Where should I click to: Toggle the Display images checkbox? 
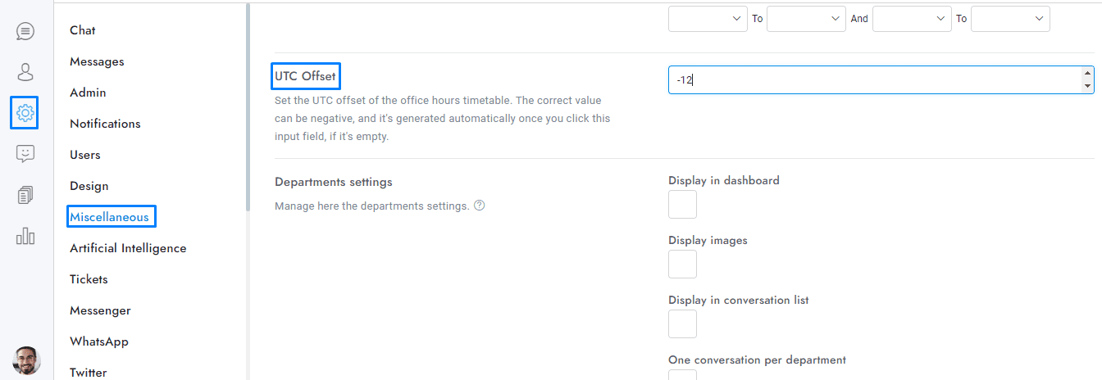click(x=682, y=265)
